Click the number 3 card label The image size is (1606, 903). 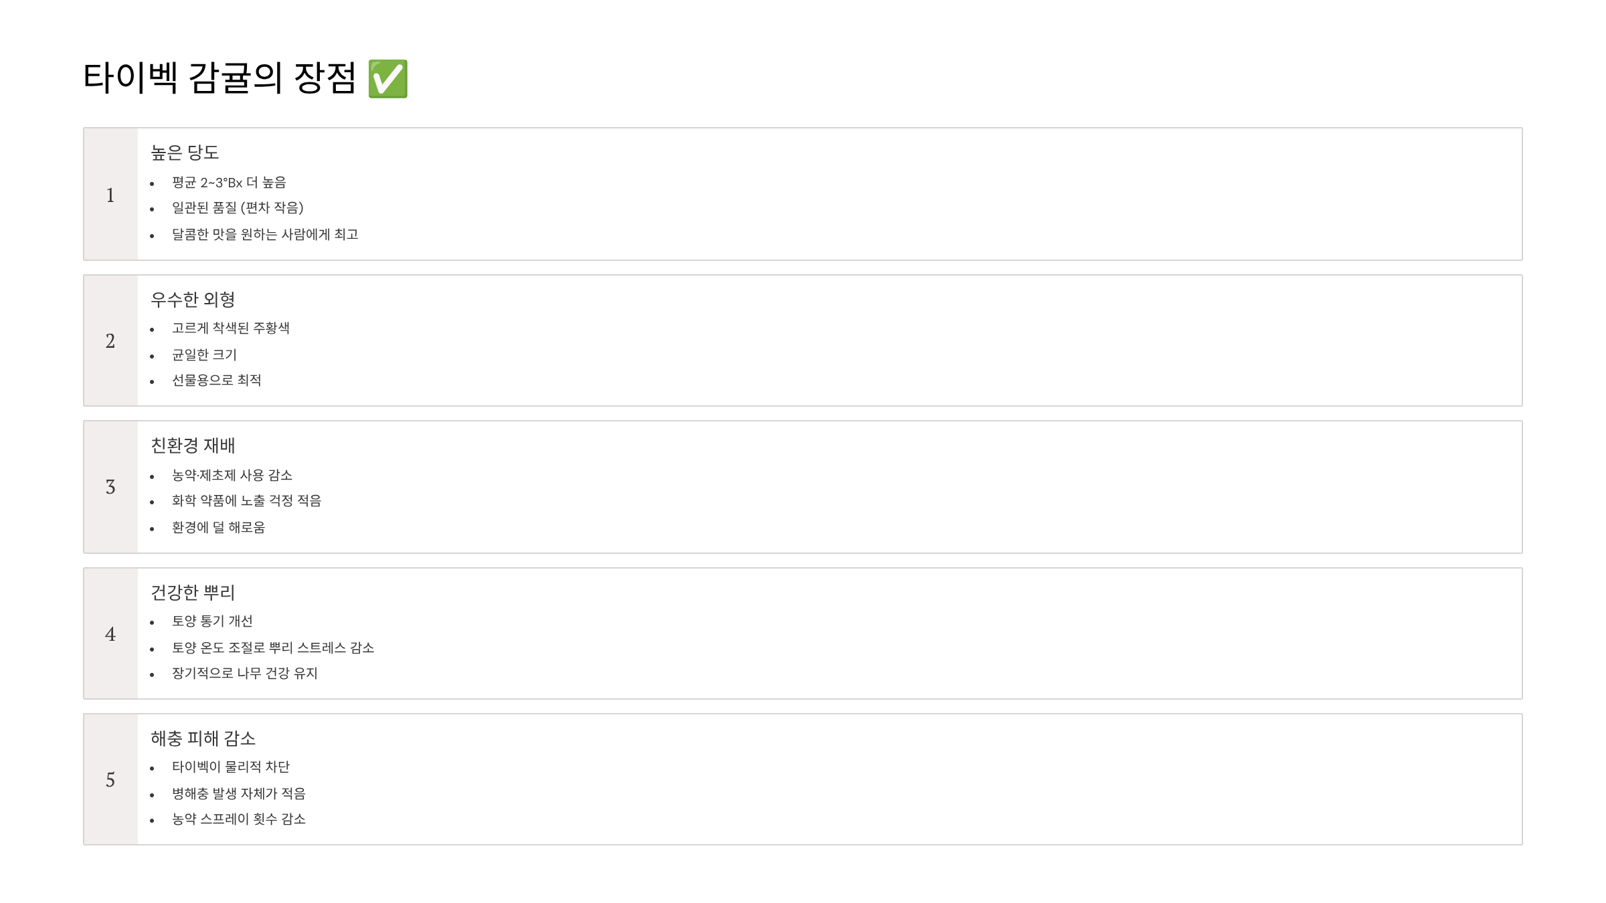[110, 487]
